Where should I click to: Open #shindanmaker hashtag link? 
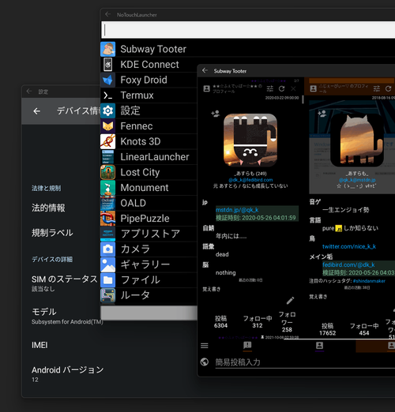(x=369, y=281)
